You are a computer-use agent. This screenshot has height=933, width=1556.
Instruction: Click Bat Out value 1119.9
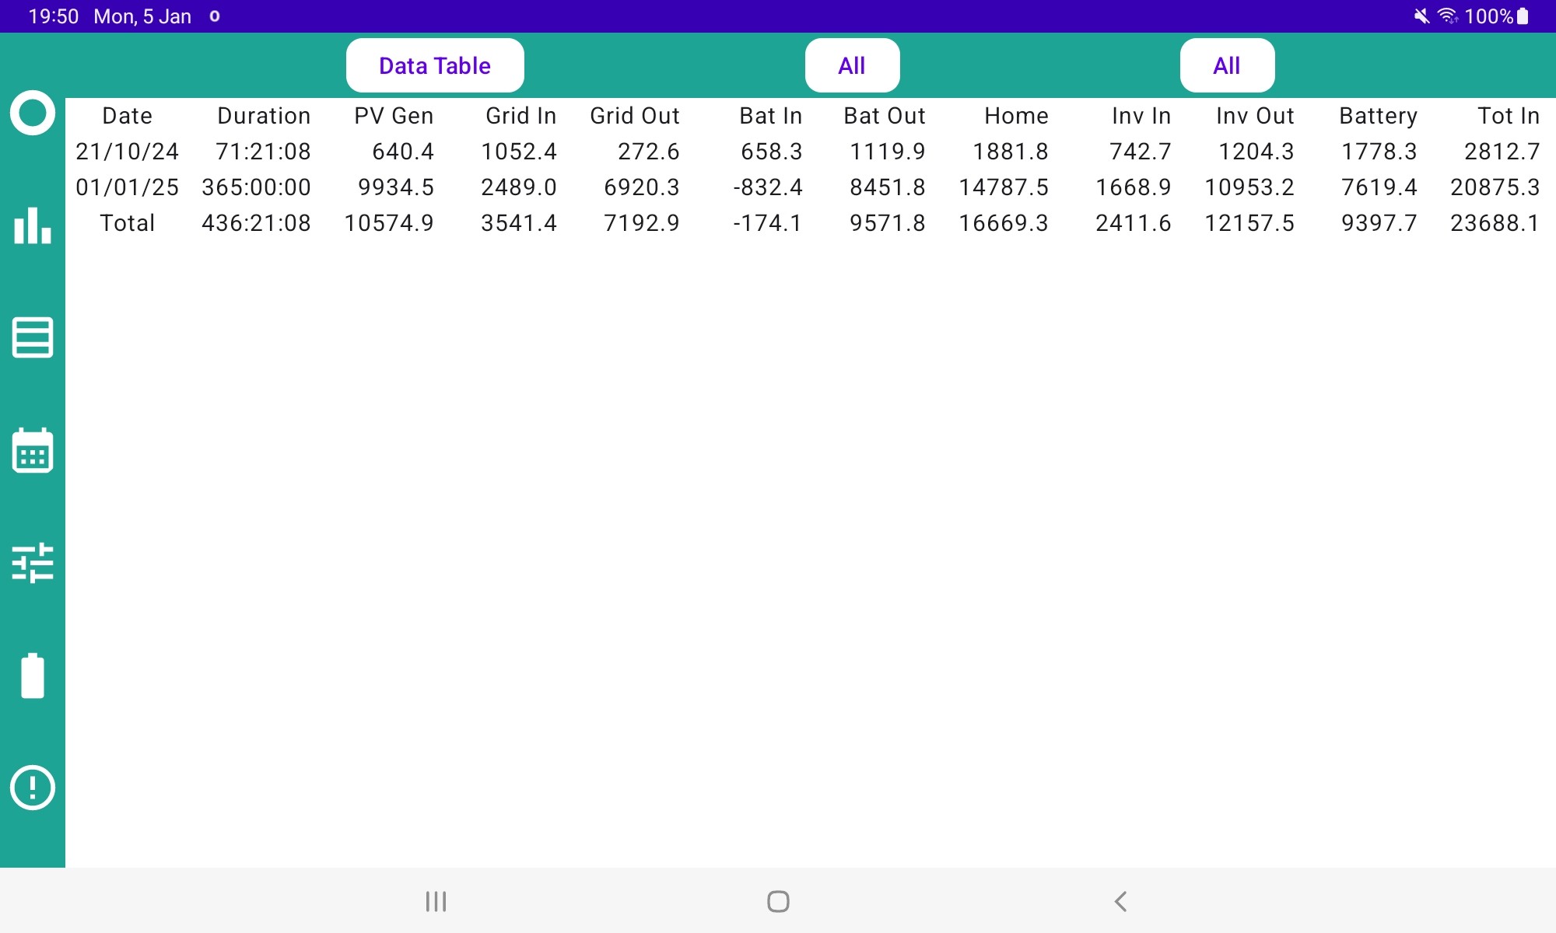pos(888,152)
